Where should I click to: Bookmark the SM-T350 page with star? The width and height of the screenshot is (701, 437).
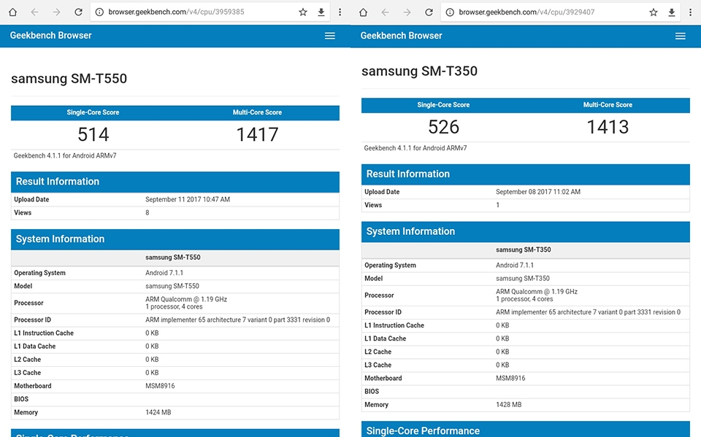[654, 12]
